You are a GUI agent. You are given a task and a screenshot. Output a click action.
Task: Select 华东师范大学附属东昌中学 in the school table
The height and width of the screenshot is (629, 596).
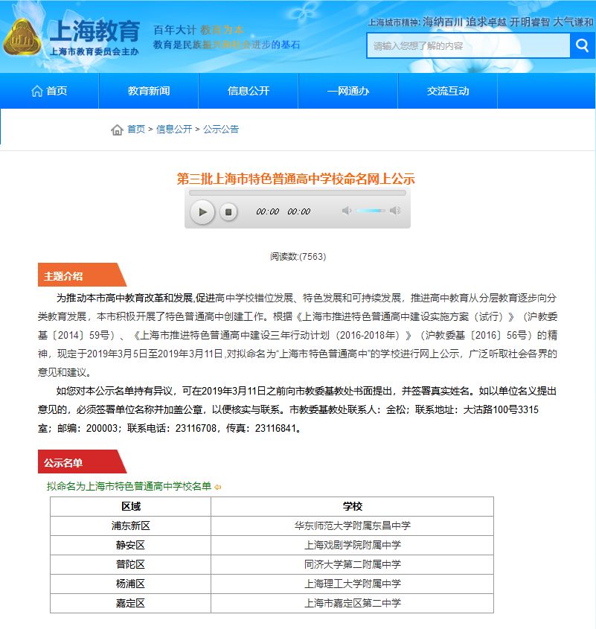[x=348, y=526]
